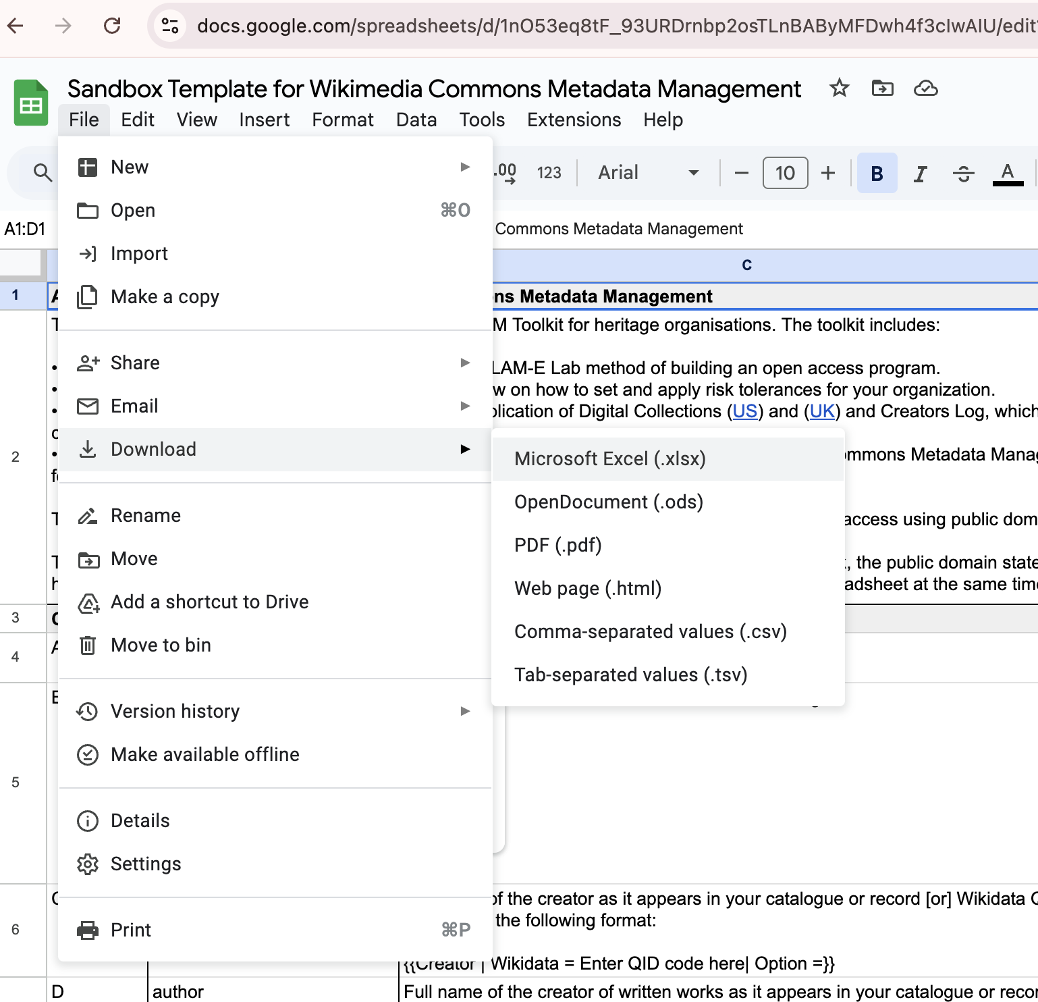
Task: Click the search menus magnifier icon
Action: 43,173
